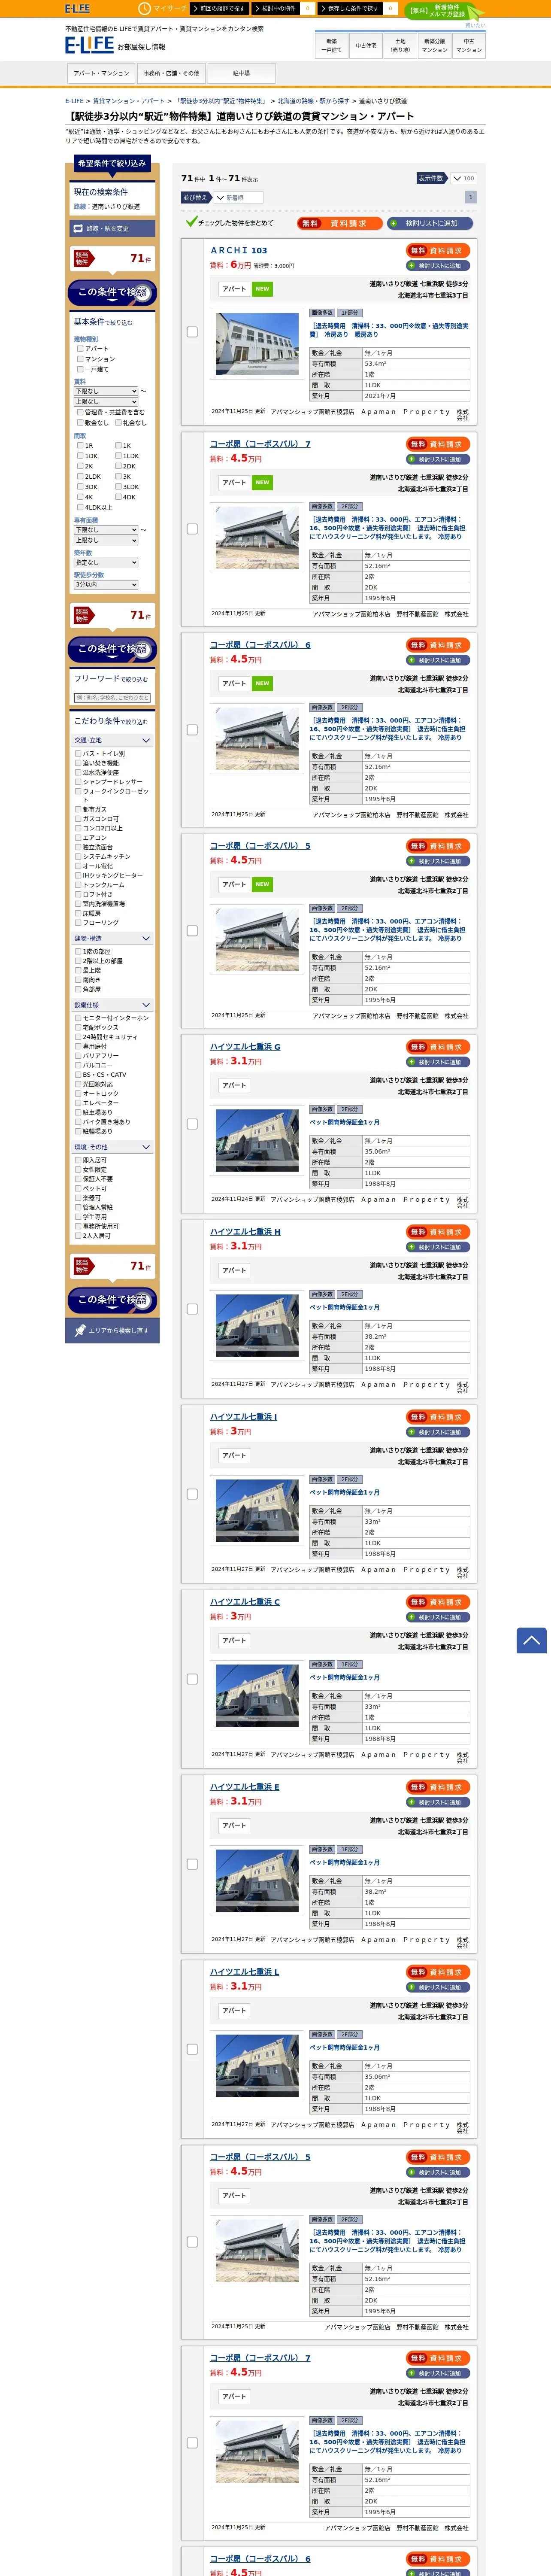Click green plus icon on ARCHI 103 検討リストに追加

[411, 266]
